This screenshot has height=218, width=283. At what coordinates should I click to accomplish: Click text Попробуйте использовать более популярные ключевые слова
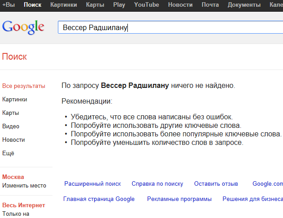176,134
